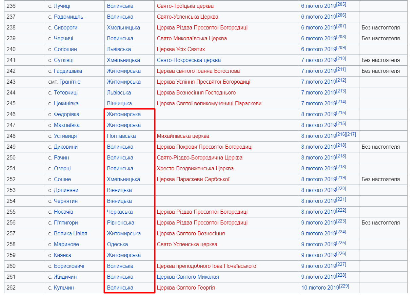This screenshot has height=298, width=414.
Task: Open the Гранітне settlement link
Action: (70, 82)
